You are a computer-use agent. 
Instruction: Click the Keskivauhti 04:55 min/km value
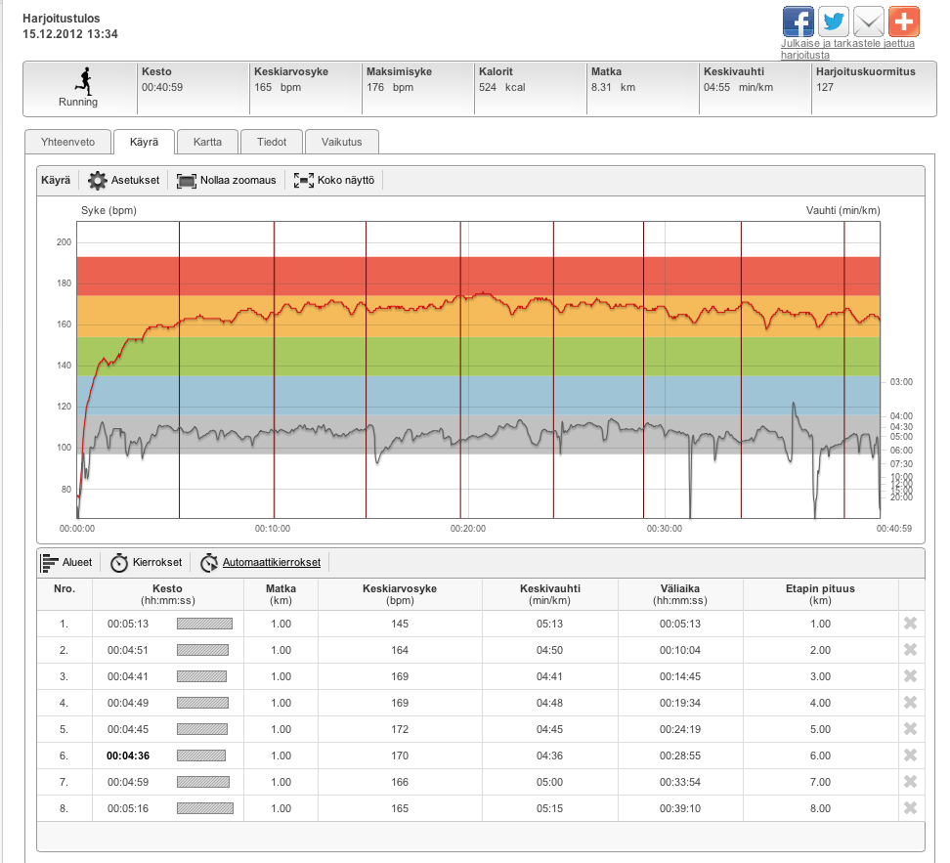738,87
